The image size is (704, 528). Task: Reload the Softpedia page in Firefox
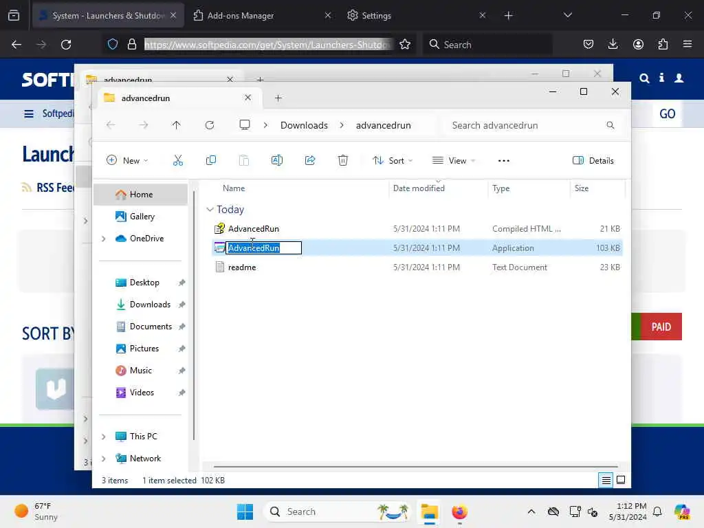pyautogui.click(x=66, y=45)
